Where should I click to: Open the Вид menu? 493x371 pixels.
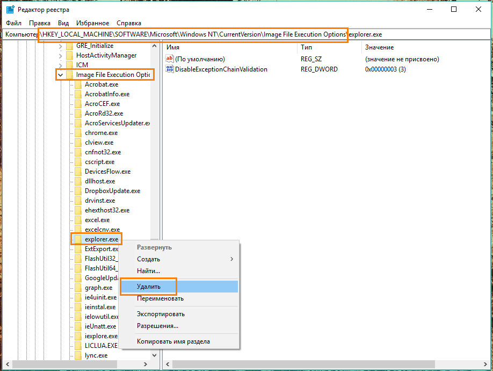[63, 23]
